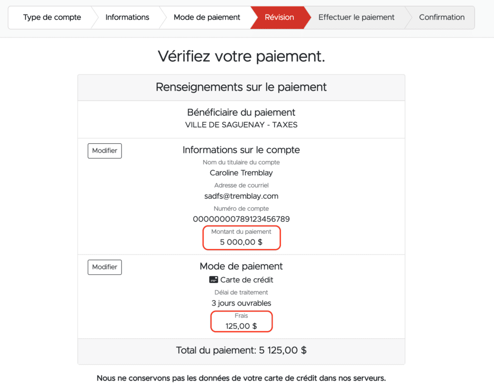Click the Renseignements sur le paiement header
Screen dimensions: 494x391
pyautogui.click(x=241, y=87)
